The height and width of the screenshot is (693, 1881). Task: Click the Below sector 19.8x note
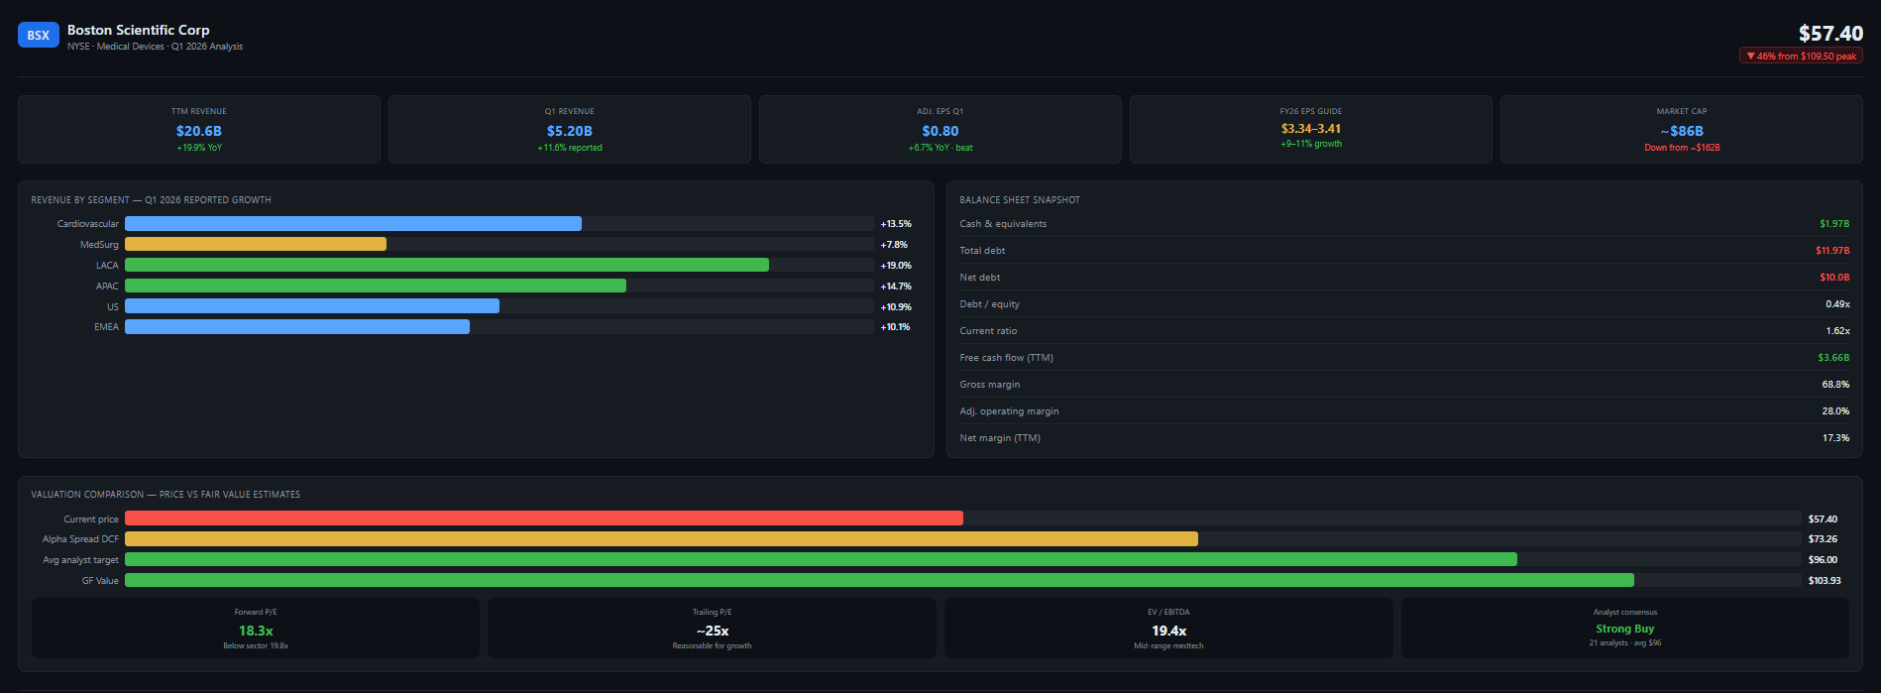coord(256,645)
